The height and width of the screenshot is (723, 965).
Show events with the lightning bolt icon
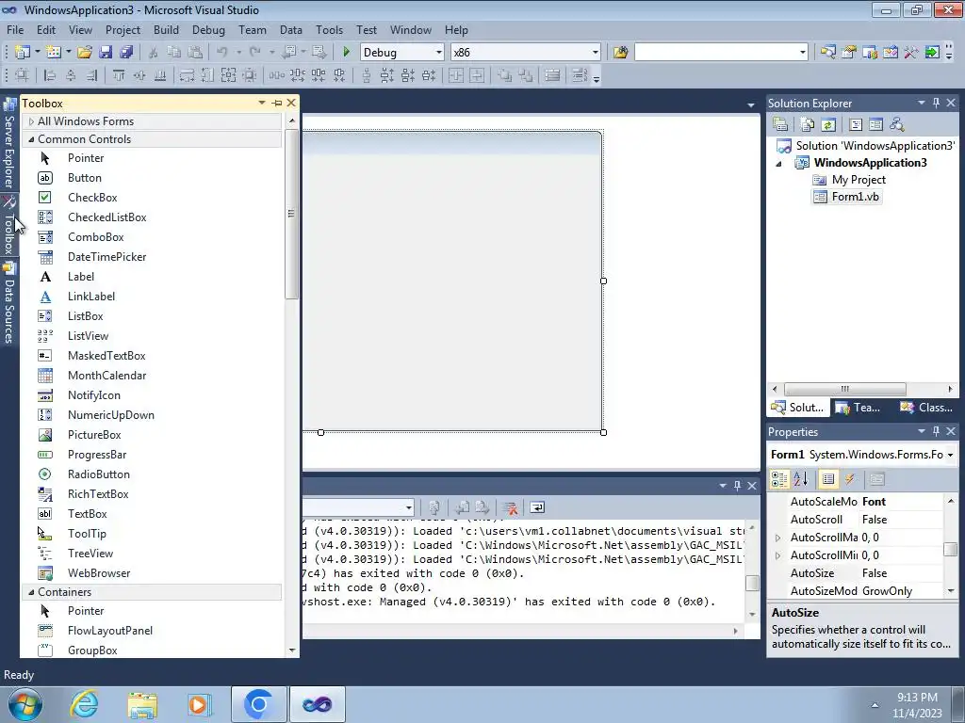pyautogui.click(x=850, y=479)
